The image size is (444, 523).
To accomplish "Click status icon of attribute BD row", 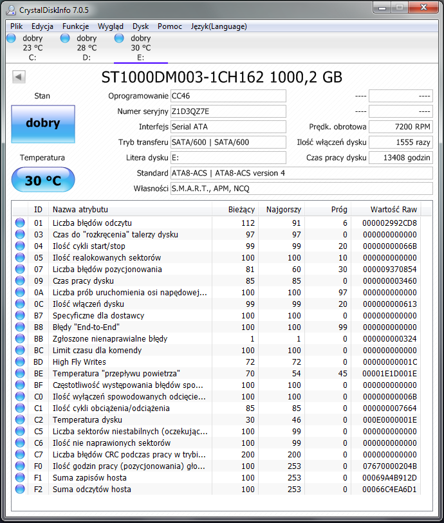I will click(20, 362).
